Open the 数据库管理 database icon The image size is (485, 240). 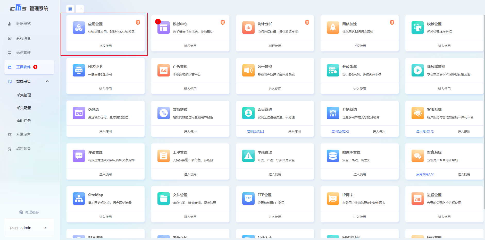[333, 156]
